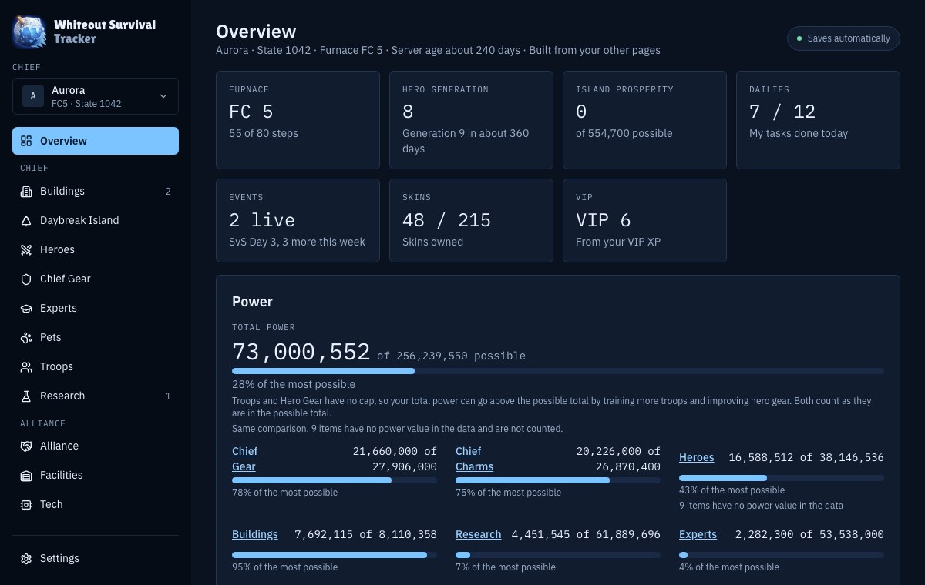Follow the Heroes power link
This screenshot has width=925, height=585.
(697, 457)
